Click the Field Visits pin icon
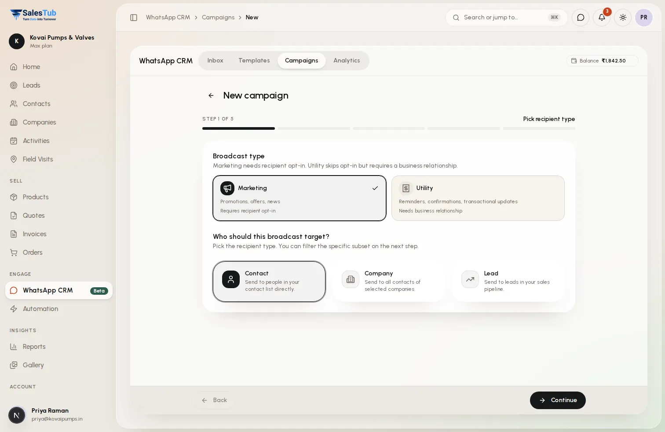The image size is (665, 432). (14, 159)
